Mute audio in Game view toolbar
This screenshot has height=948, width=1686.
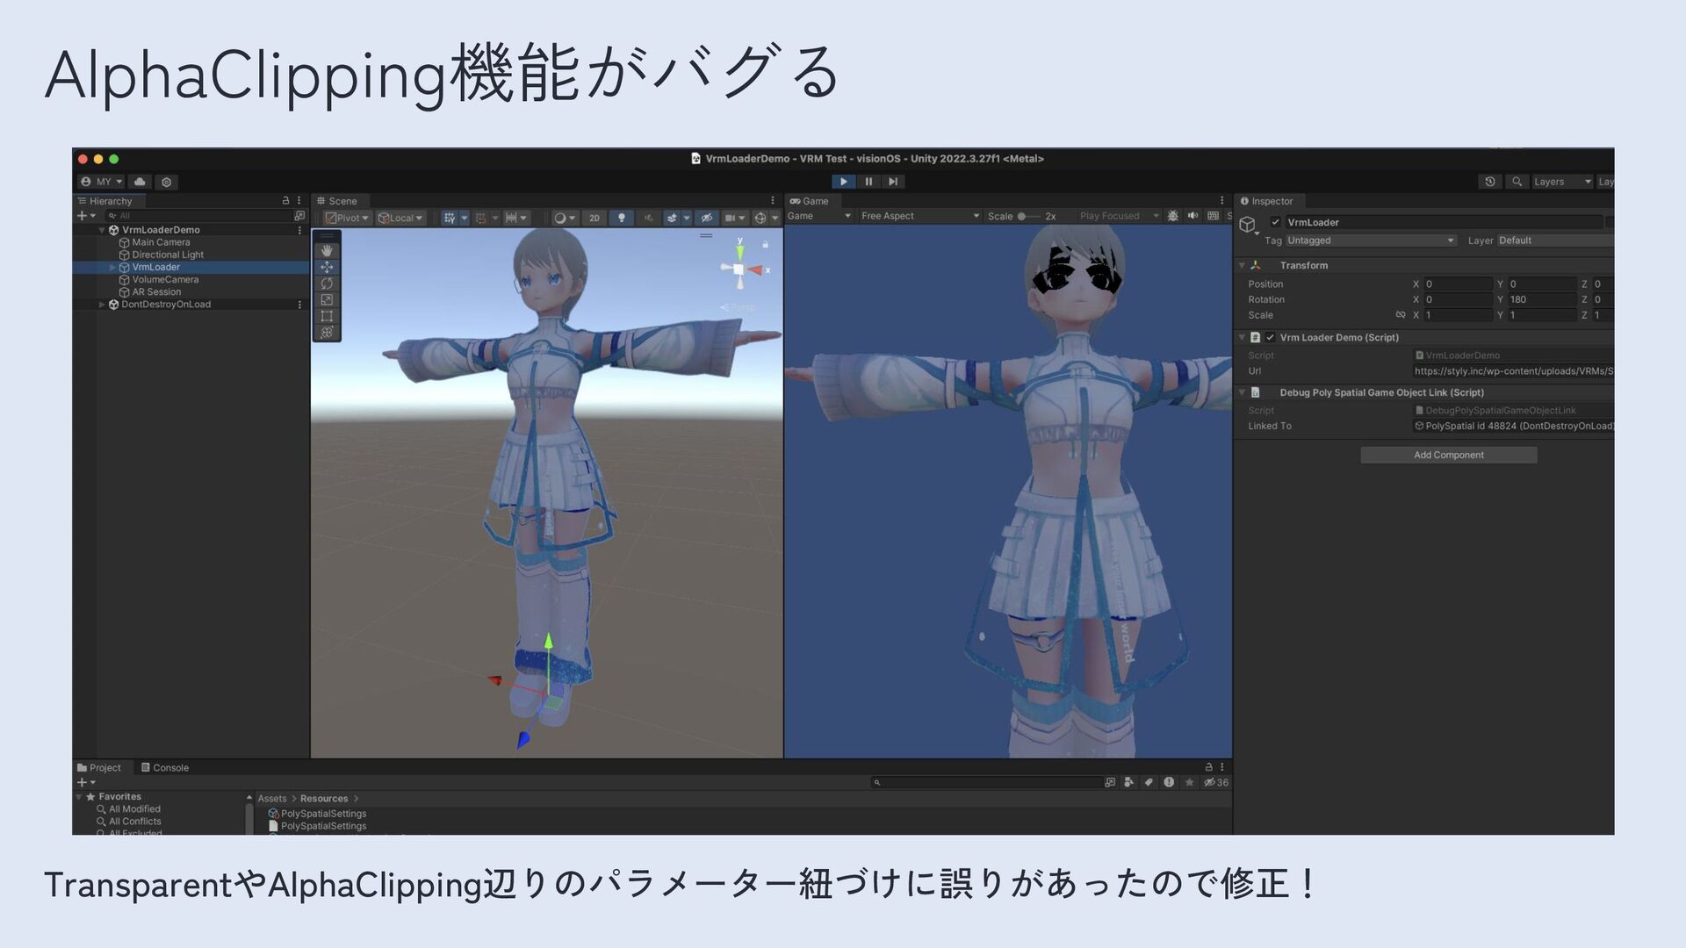[1192, 216]
